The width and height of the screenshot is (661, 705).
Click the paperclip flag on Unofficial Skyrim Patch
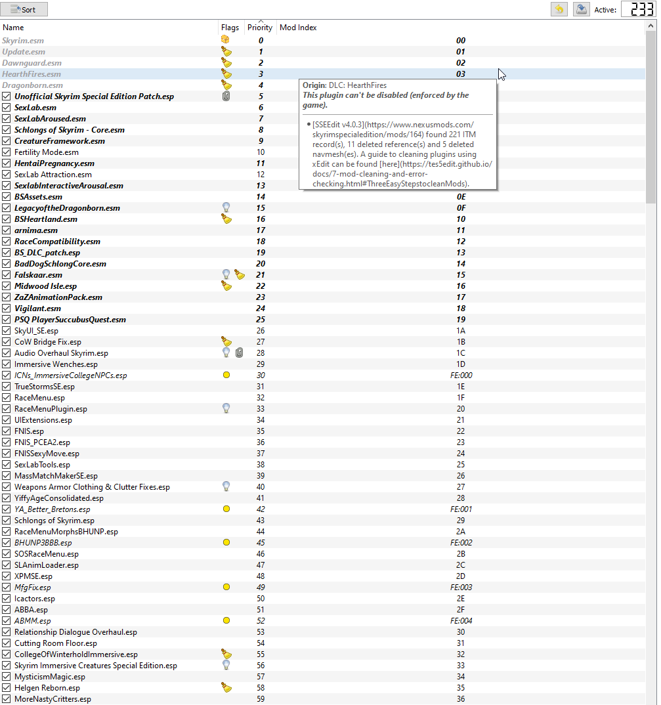[226, 96]
